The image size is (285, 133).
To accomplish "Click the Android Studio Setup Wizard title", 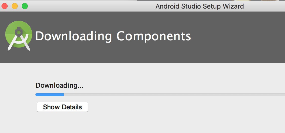I will pyautogui.click(x=199, y=6).
